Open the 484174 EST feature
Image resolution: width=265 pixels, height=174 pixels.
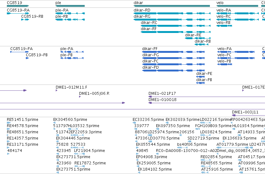point(8,154)
